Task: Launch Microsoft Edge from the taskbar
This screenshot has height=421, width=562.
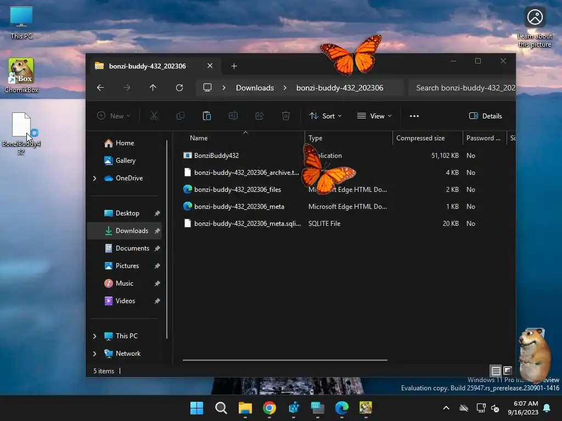Action: pos(341,408)
